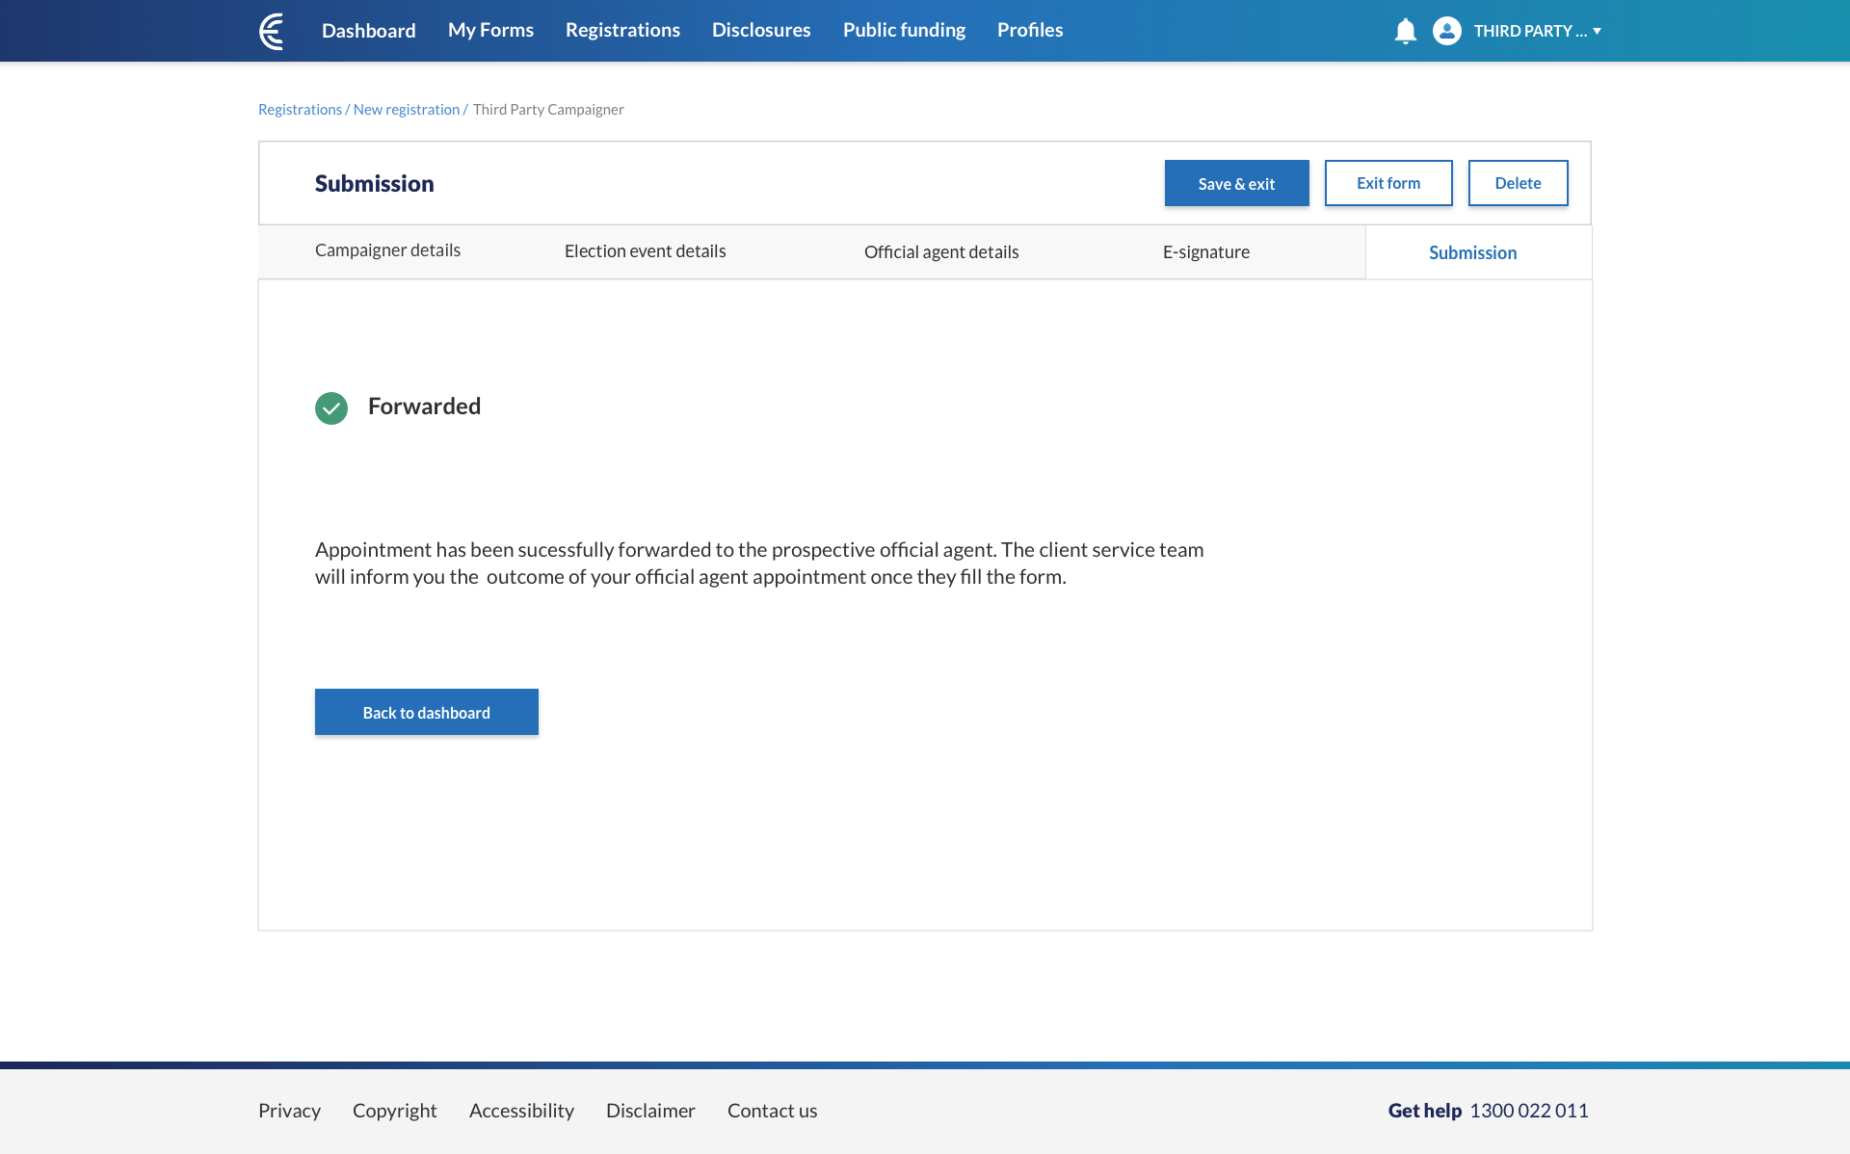Click the Submission page heading
The width and height of the screenshot is (1850, 1154).
pos(374,184)
